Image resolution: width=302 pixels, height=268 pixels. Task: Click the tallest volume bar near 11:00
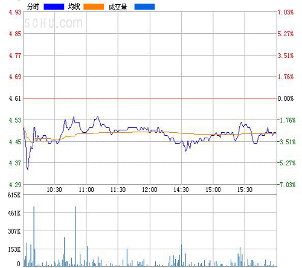75,237
